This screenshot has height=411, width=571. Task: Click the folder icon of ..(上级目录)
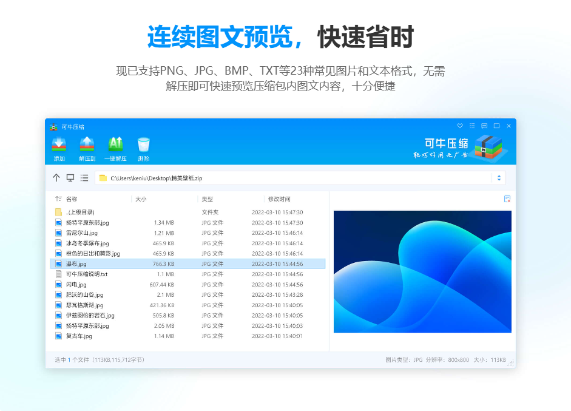click(x=59, y=212)
